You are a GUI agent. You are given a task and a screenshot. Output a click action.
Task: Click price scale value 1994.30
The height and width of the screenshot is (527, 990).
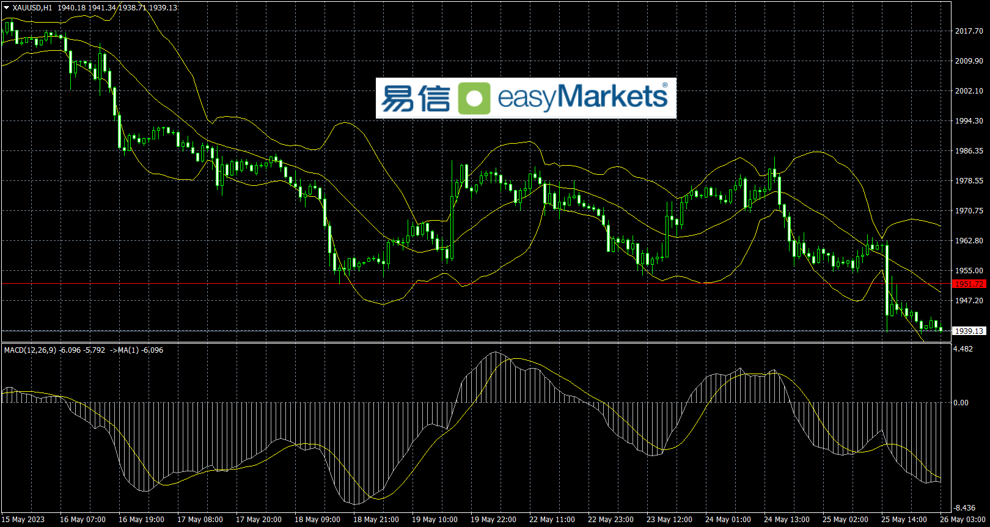969,121
